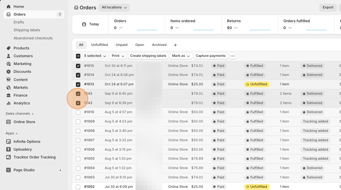
Task: Click the Home icon in the sidebar
Action: click(x=8, y=7)
